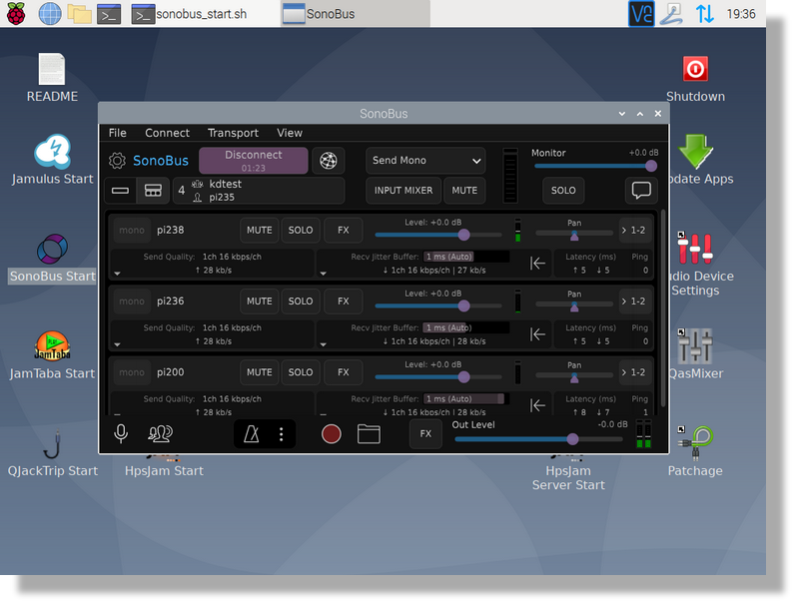Mute peer pi238
793x602 pixels.
260,230
